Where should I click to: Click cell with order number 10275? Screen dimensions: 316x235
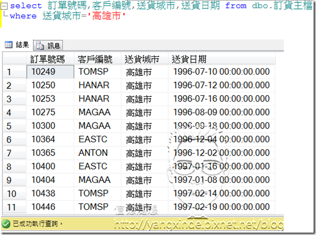[x=50, y=112]
